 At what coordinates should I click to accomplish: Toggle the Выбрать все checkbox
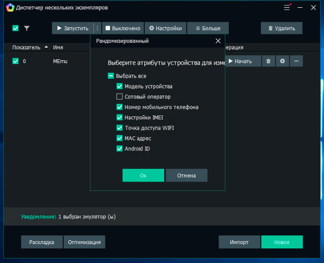coord(111,76)
